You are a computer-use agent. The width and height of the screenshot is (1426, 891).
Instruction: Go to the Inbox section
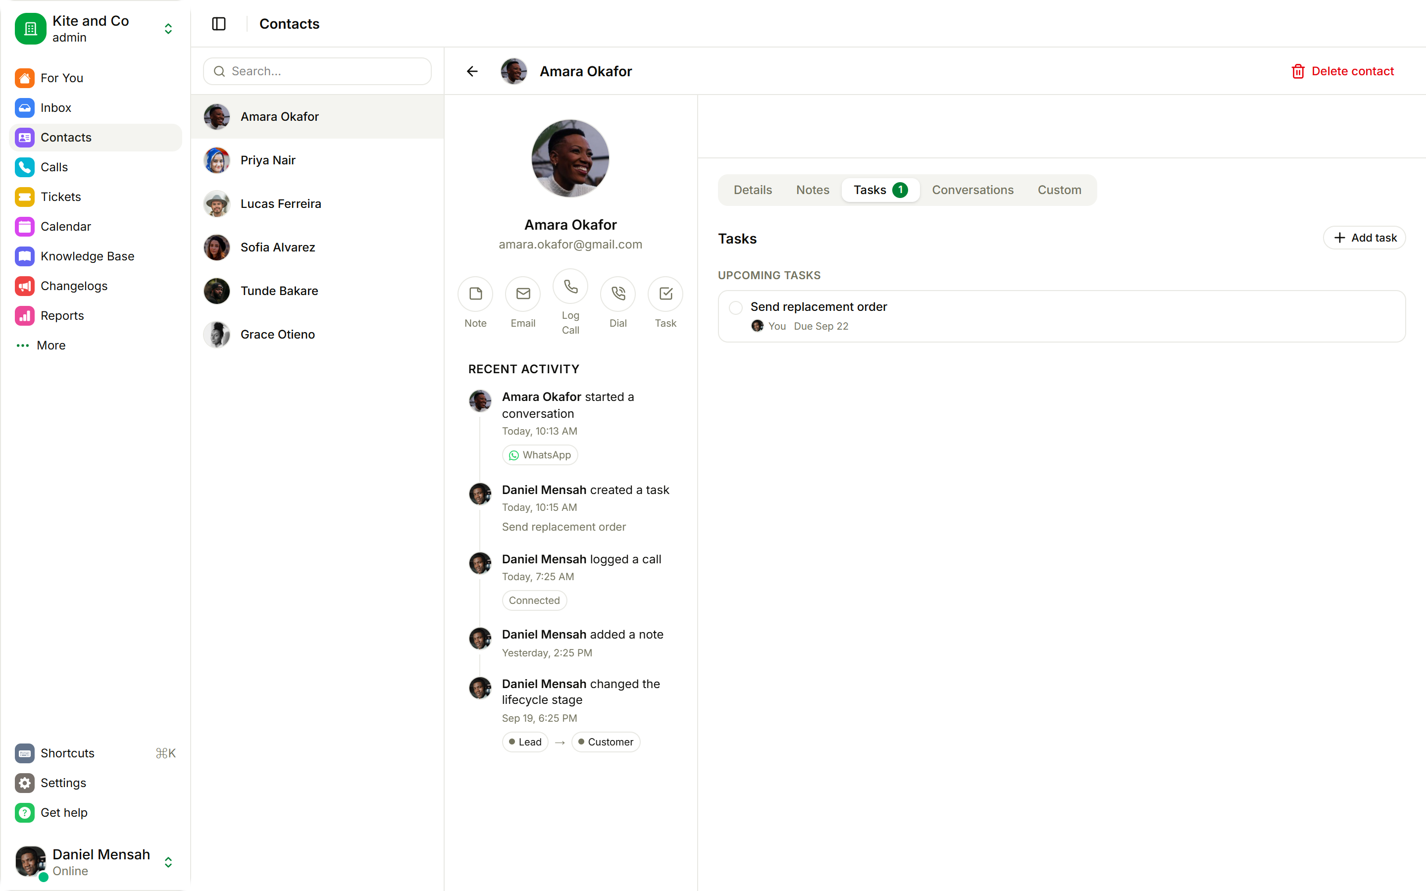pos(96,108)
